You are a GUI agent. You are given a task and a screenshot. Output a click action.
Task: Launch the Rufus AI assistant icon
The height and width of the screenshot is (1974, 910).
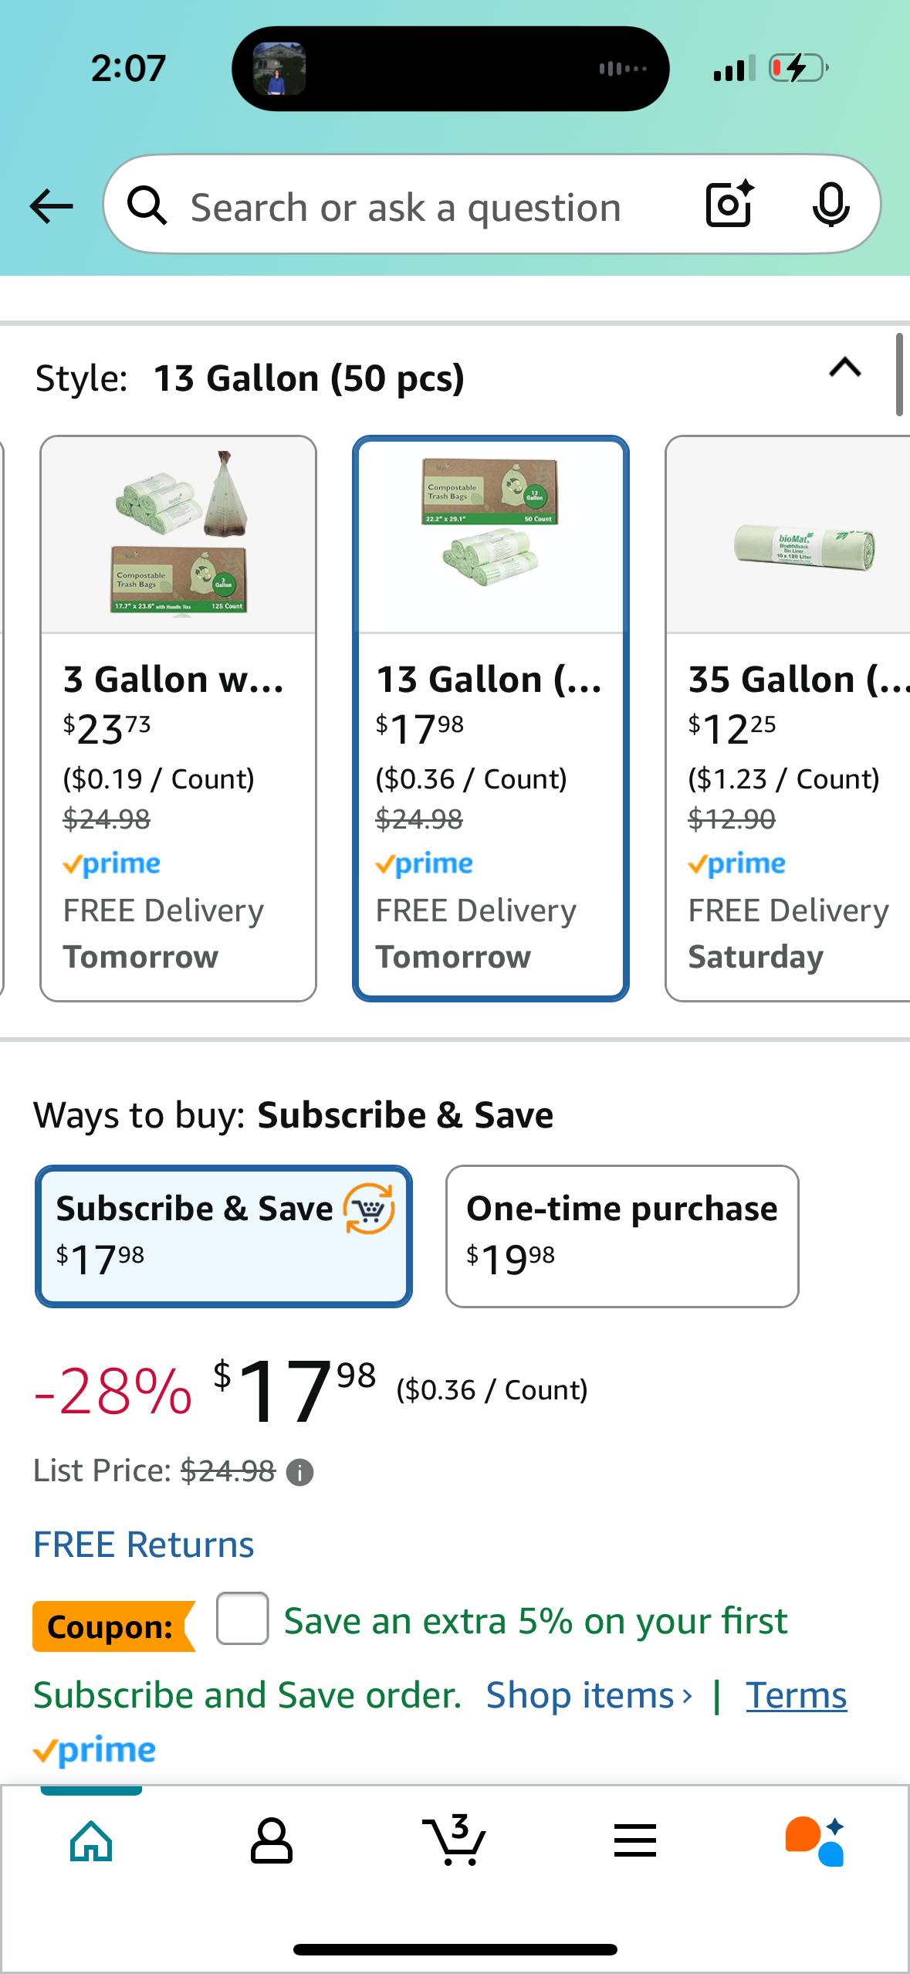(x=814, y=1841)
